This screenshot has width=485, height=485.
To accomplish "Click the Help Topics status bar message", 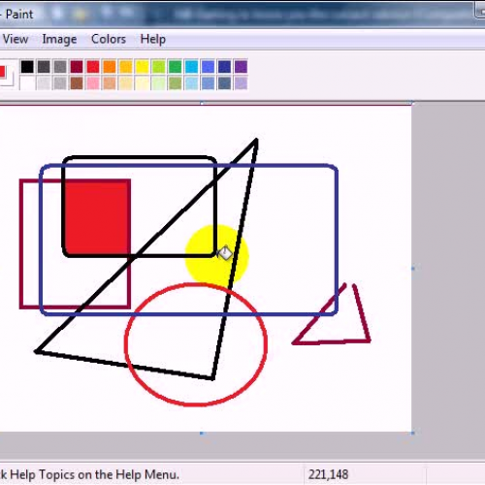I will pyautogui.click(x=89, y=475).
